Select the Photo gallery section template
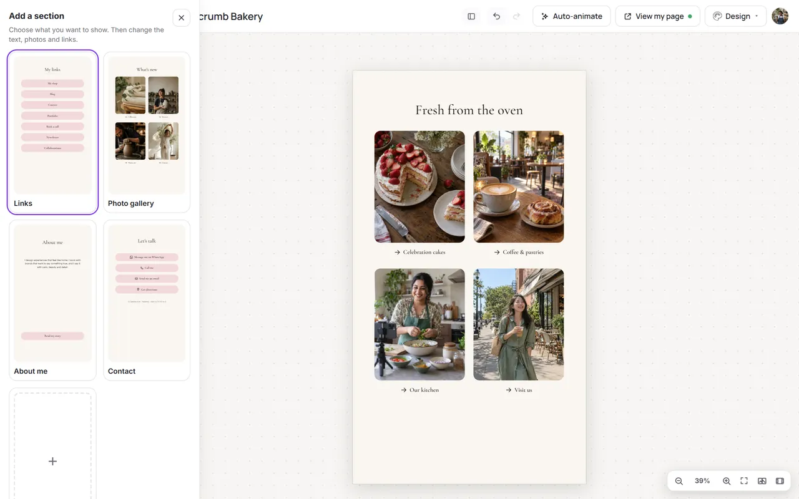The image size is (799, 499). click(147, 132)
